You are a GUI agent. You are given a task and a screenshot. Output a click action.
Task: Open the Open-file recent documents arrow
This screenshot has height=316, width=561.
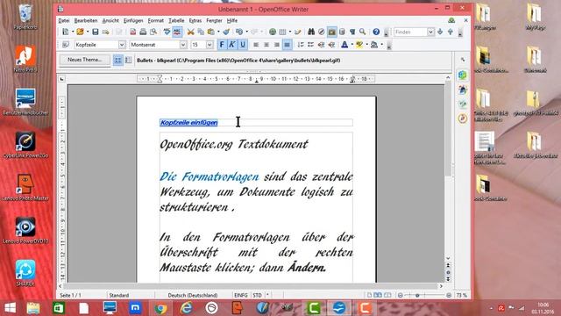(x=88, y=32)
